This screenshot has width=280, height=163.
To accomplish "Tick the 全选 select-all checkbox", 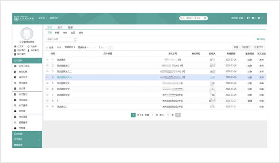I will pyautogui.click(x=47, y=48).
